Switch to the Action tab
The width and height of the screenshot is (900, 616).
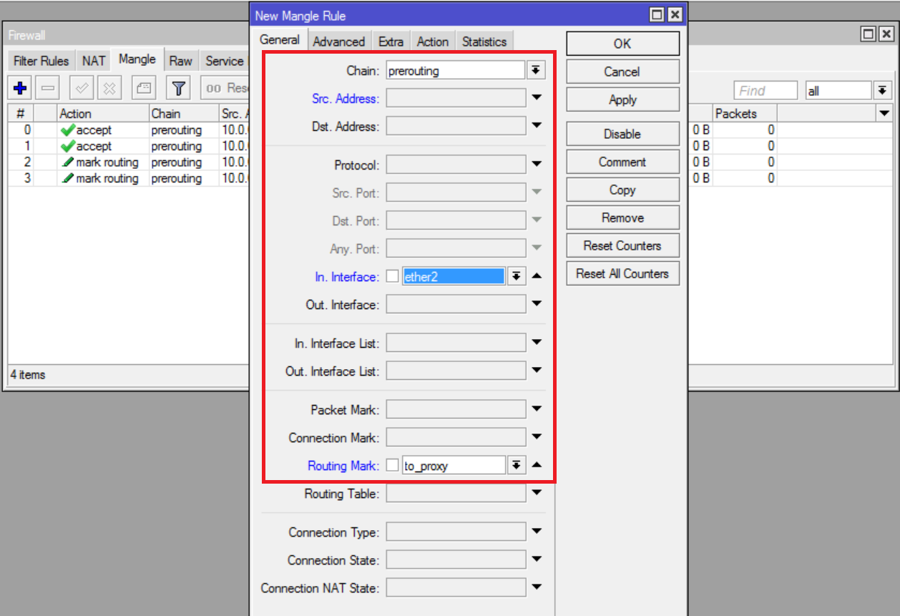(x=433, y=41)
